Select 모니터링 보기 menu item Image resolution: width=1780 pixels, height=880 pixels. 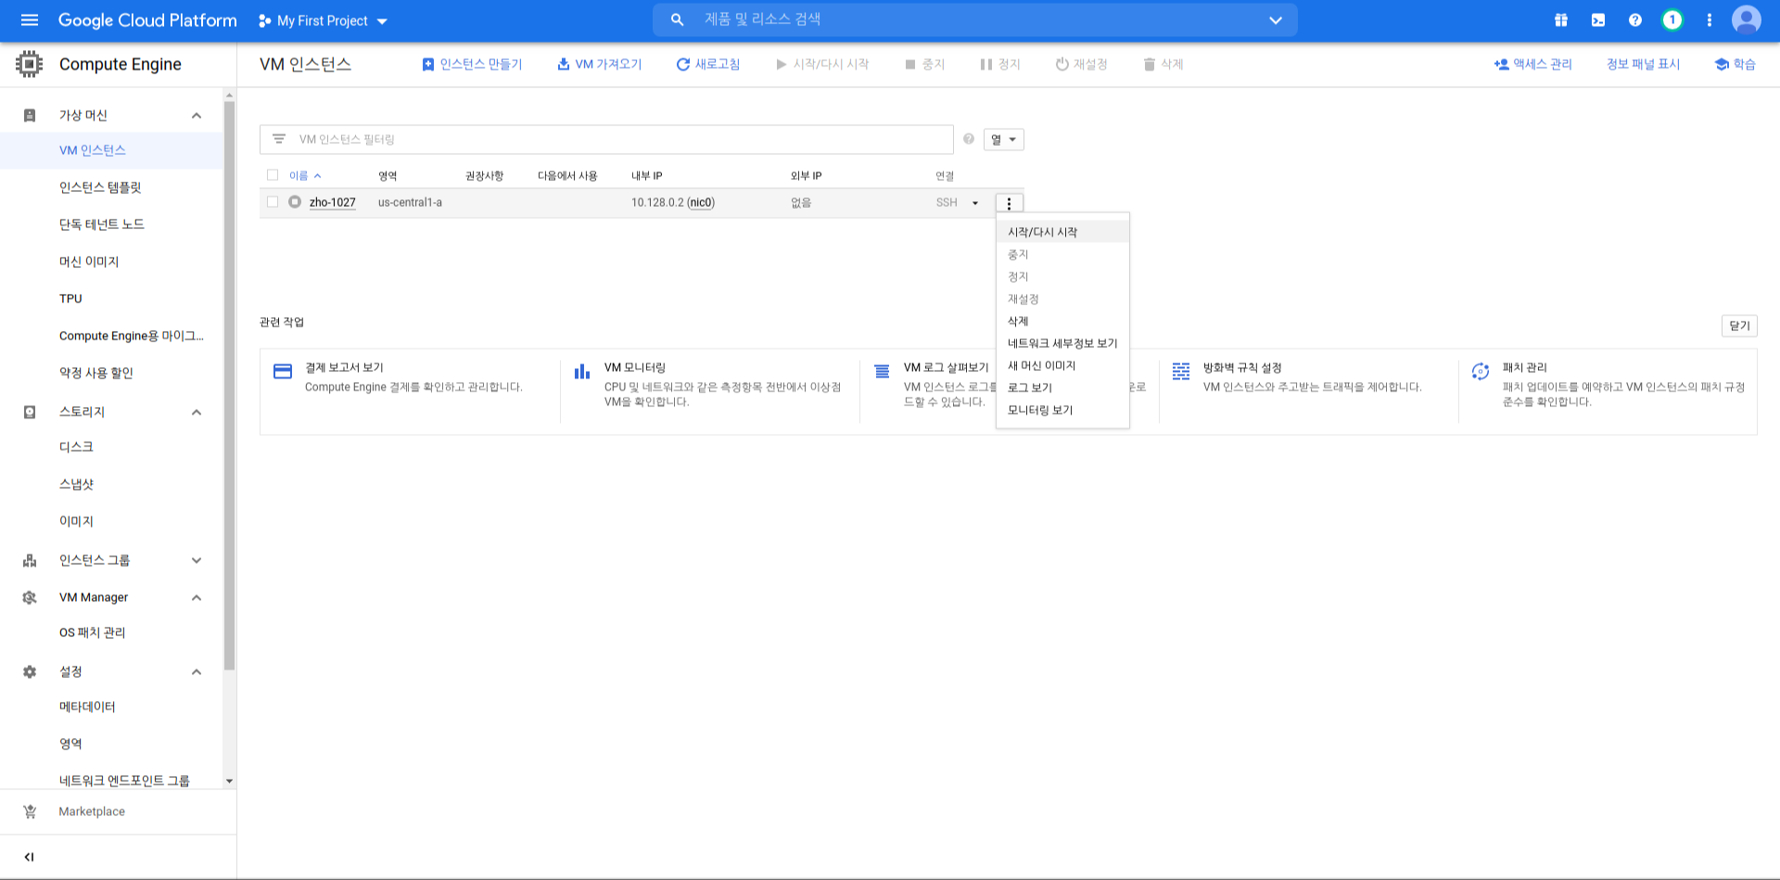pos(1062,410)
